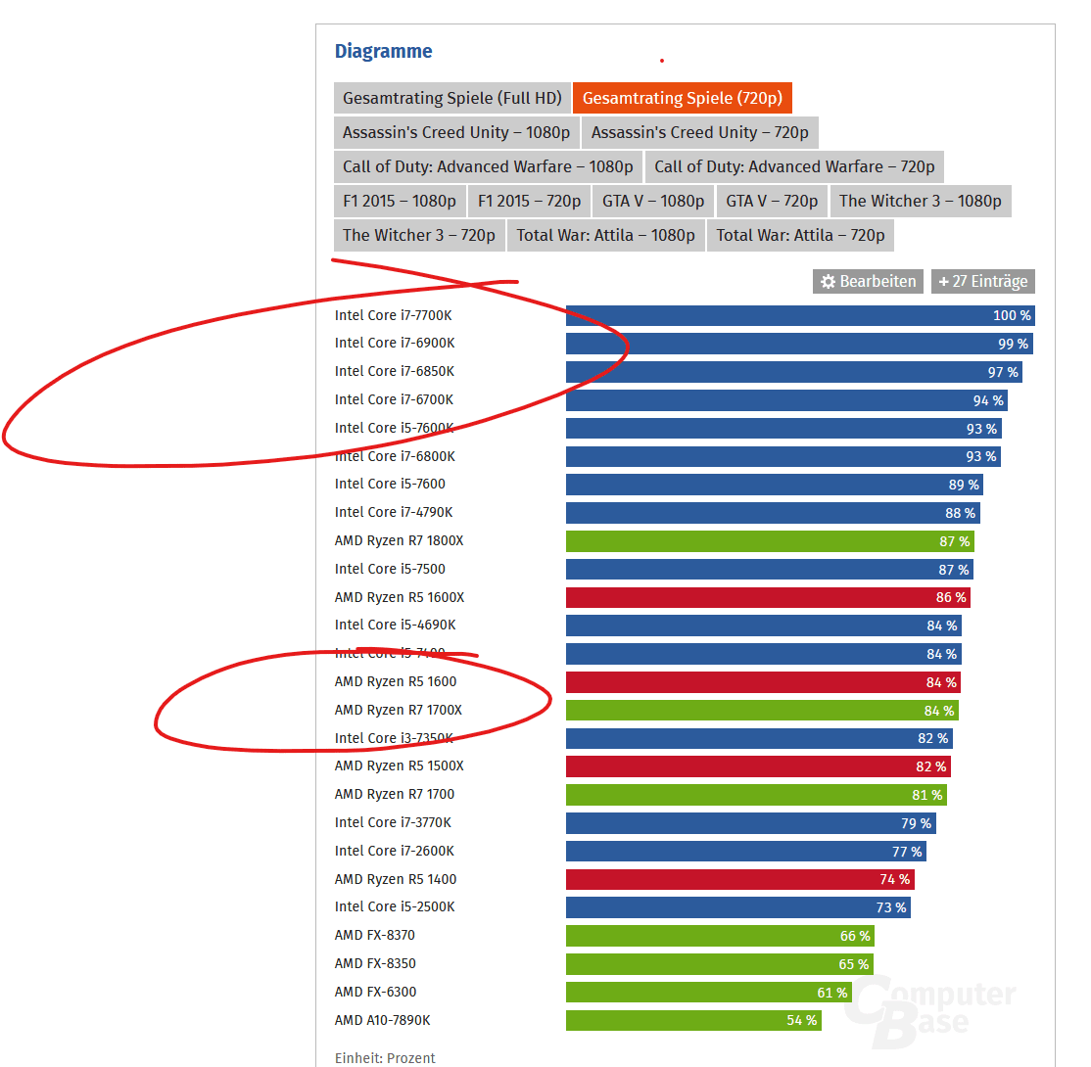Image resolution: width=1091 pixels, height=1067 pixels.
Task: Expand the + 27 Einträge button
Action: (982, 282)
